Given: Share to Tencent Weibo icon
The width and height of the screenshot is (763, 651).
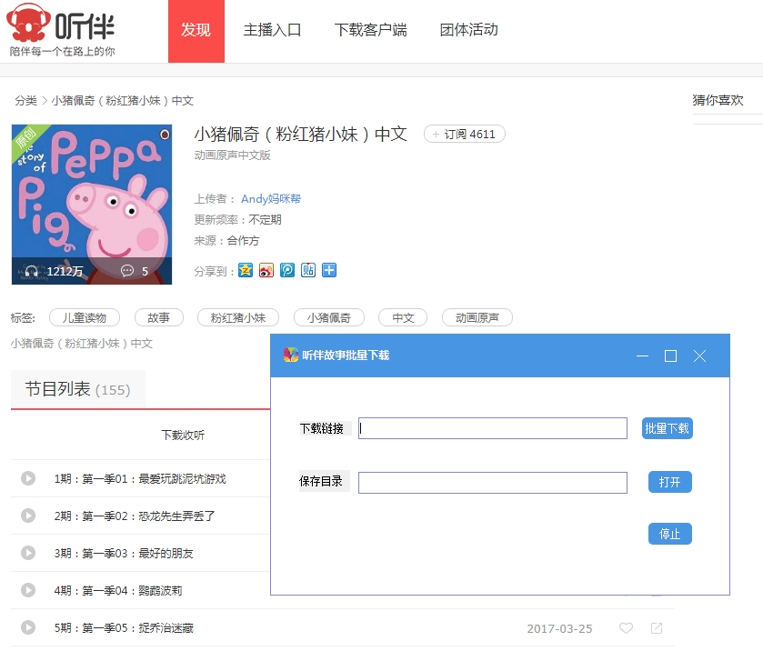Looking at the screenshot, I should coord(287,270).
